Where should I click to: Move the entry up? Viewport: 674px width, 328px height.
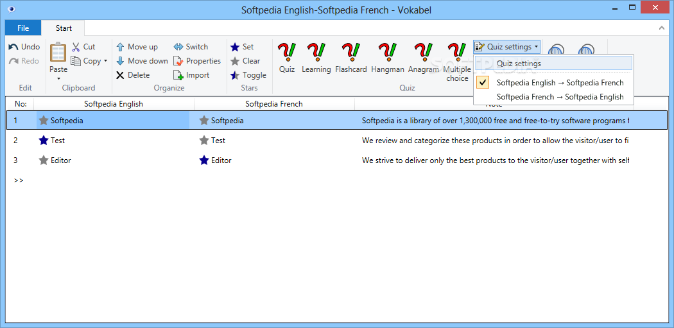tap(137, 46)
